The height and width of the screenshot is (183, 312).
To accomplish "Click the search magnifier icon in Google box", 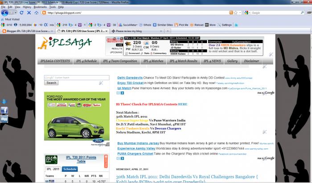I will (302, 12).
